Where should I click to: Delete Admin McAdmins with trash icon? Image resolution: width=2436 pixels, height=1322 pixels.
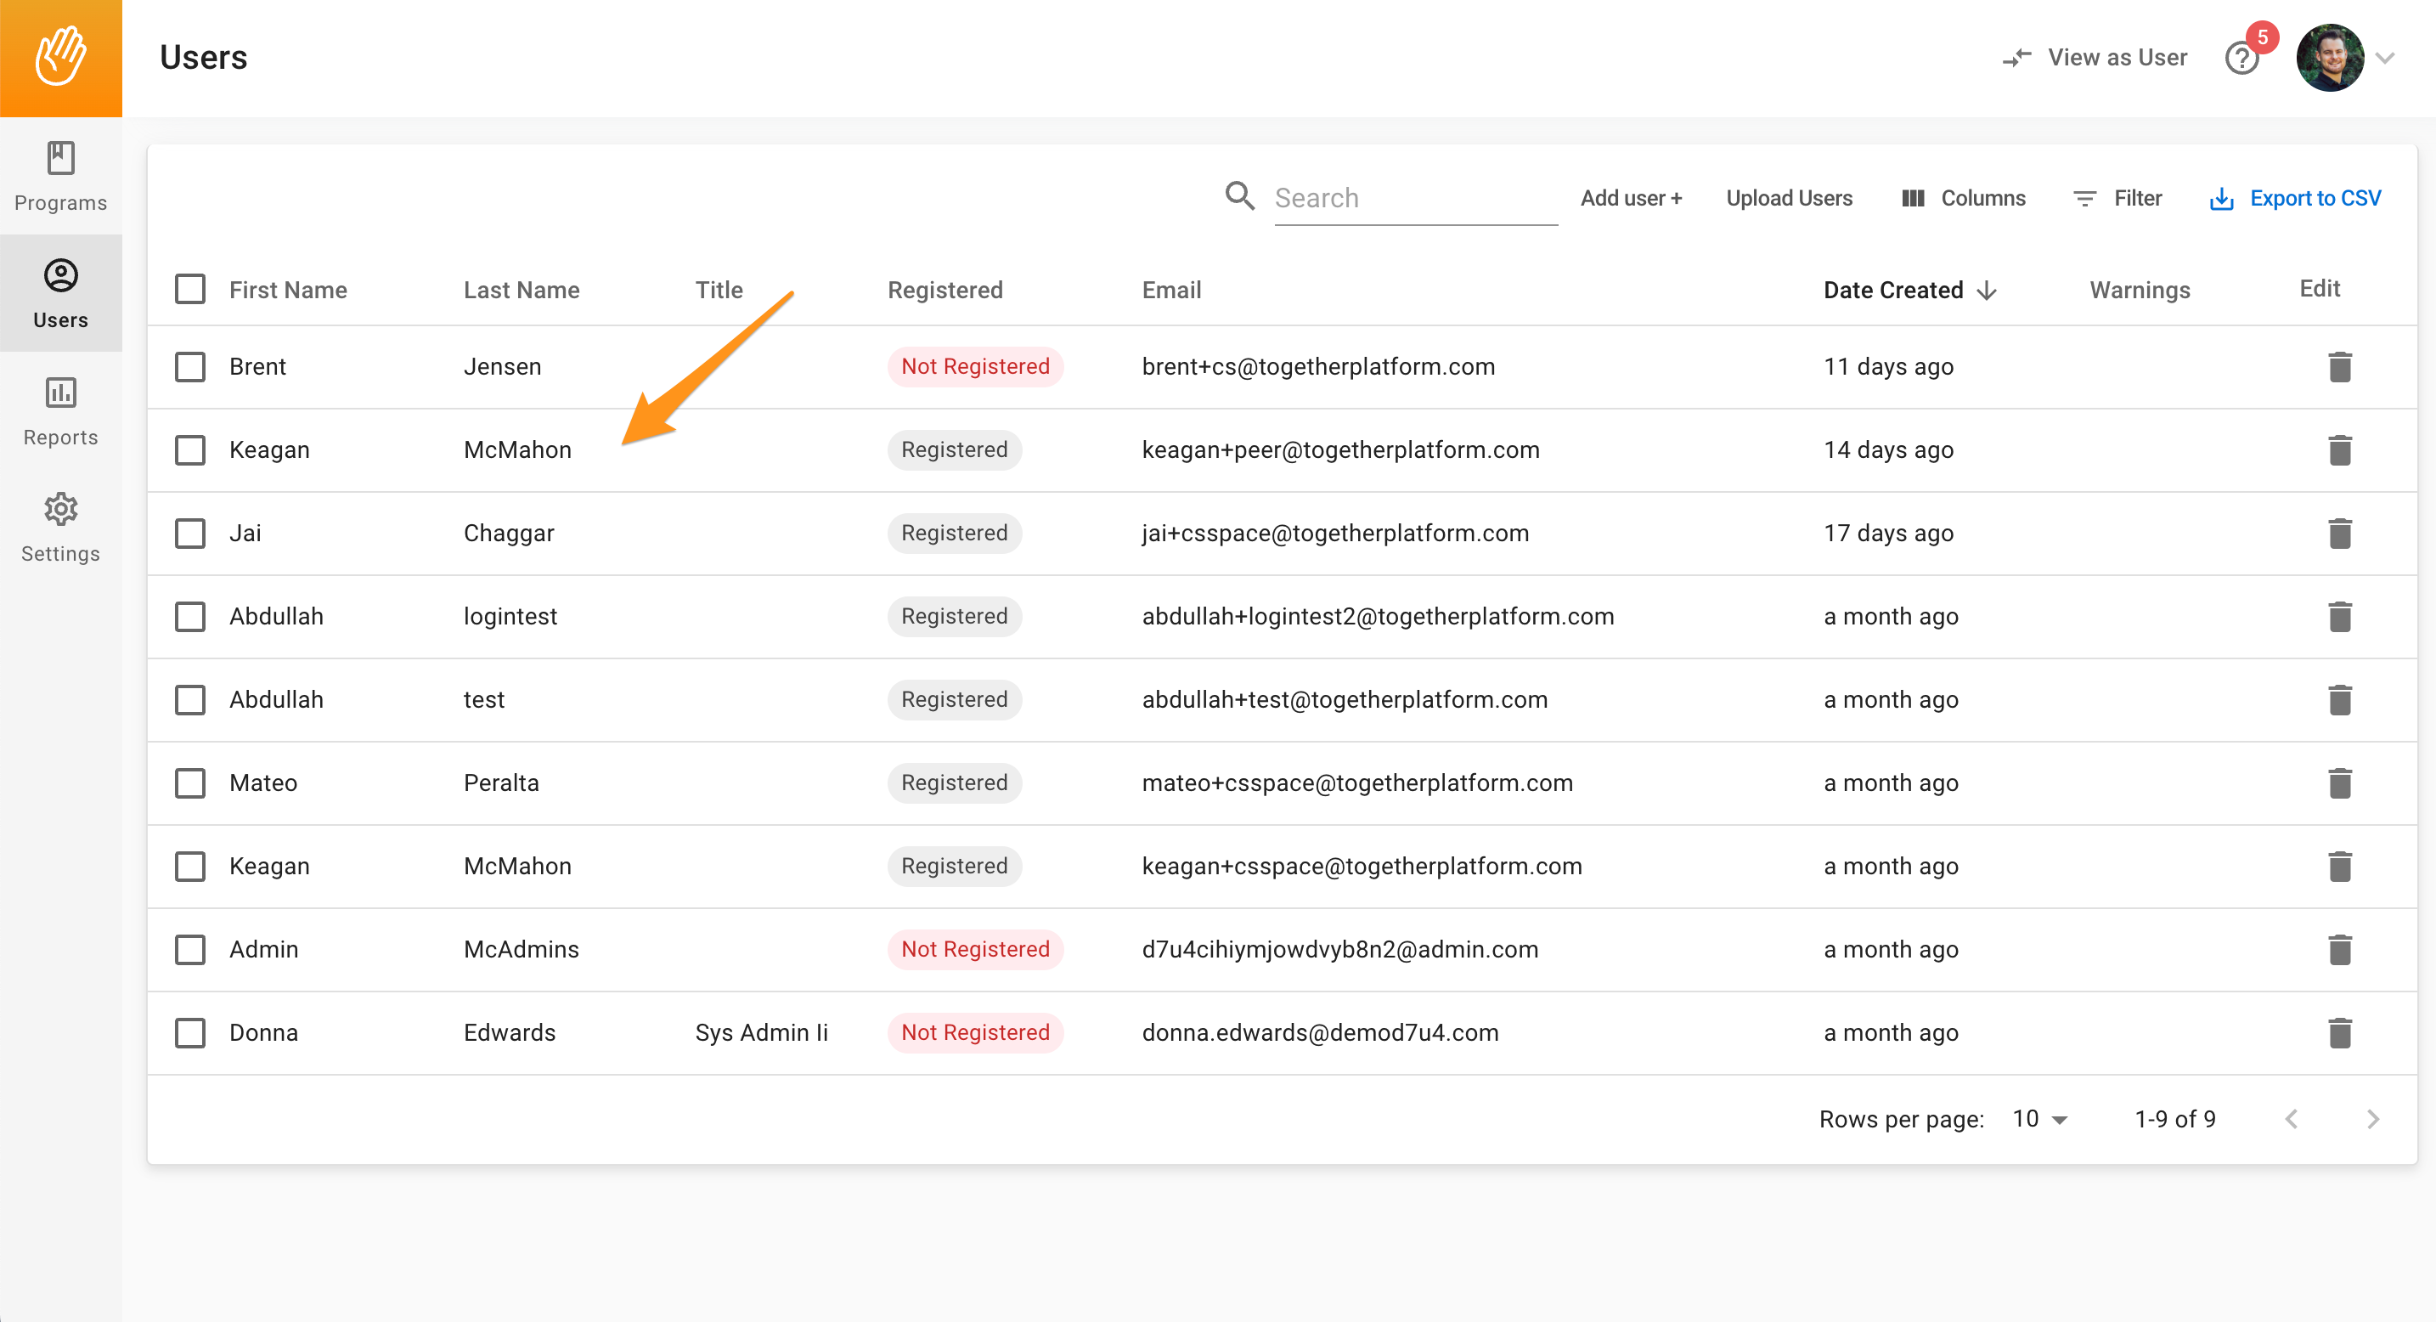[2339, 949]
